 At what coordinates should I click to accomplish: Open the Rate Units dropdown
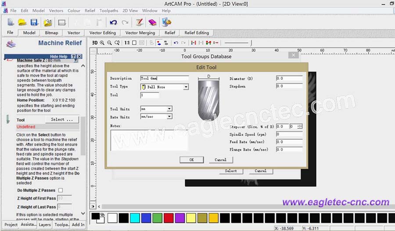[x=169, y=117]
